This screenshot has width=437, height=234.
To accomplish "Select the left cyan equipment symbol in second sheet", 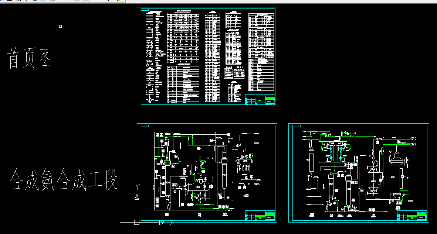I will [331, 153].
